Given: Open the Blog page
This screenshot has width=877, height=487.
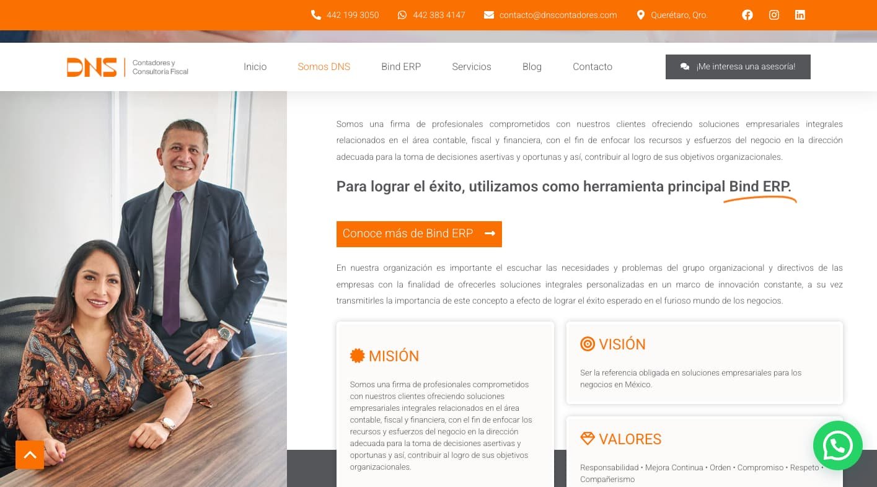Looking at the screenshot, I should [x=532, y=67].
